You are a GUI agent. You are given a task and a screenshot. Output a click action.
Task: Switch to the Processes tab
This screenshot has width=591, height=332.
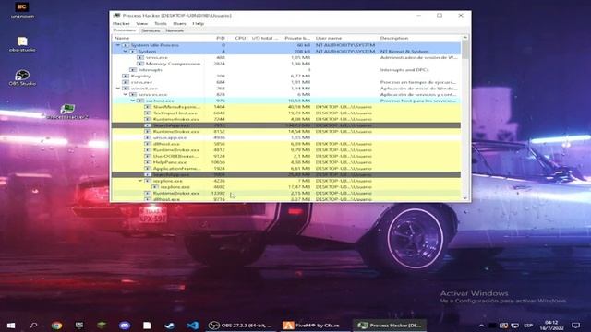[x=125, y=30]
